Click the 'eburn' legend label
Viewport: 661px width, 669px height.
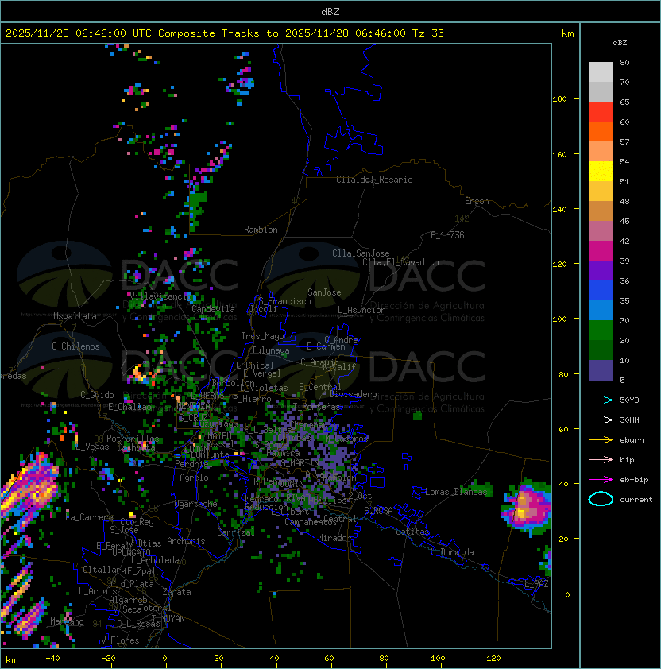632,440
